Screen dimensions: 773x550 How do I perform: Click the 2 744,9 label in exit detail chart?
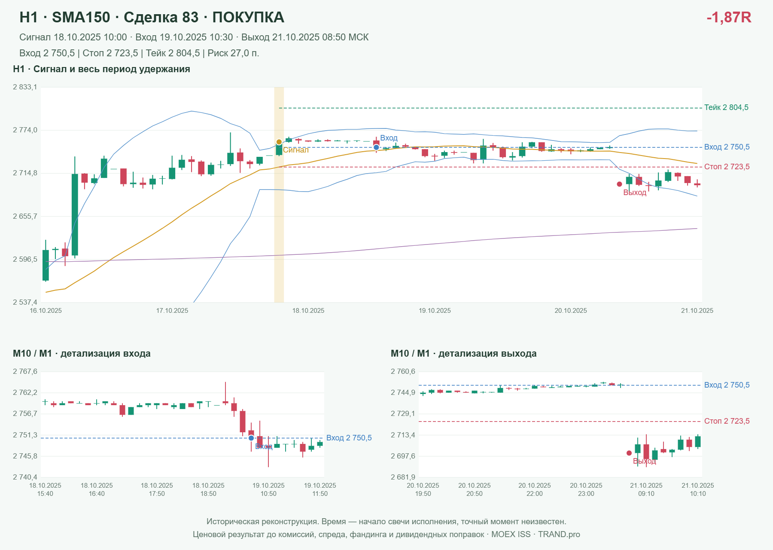click(403, 393)
